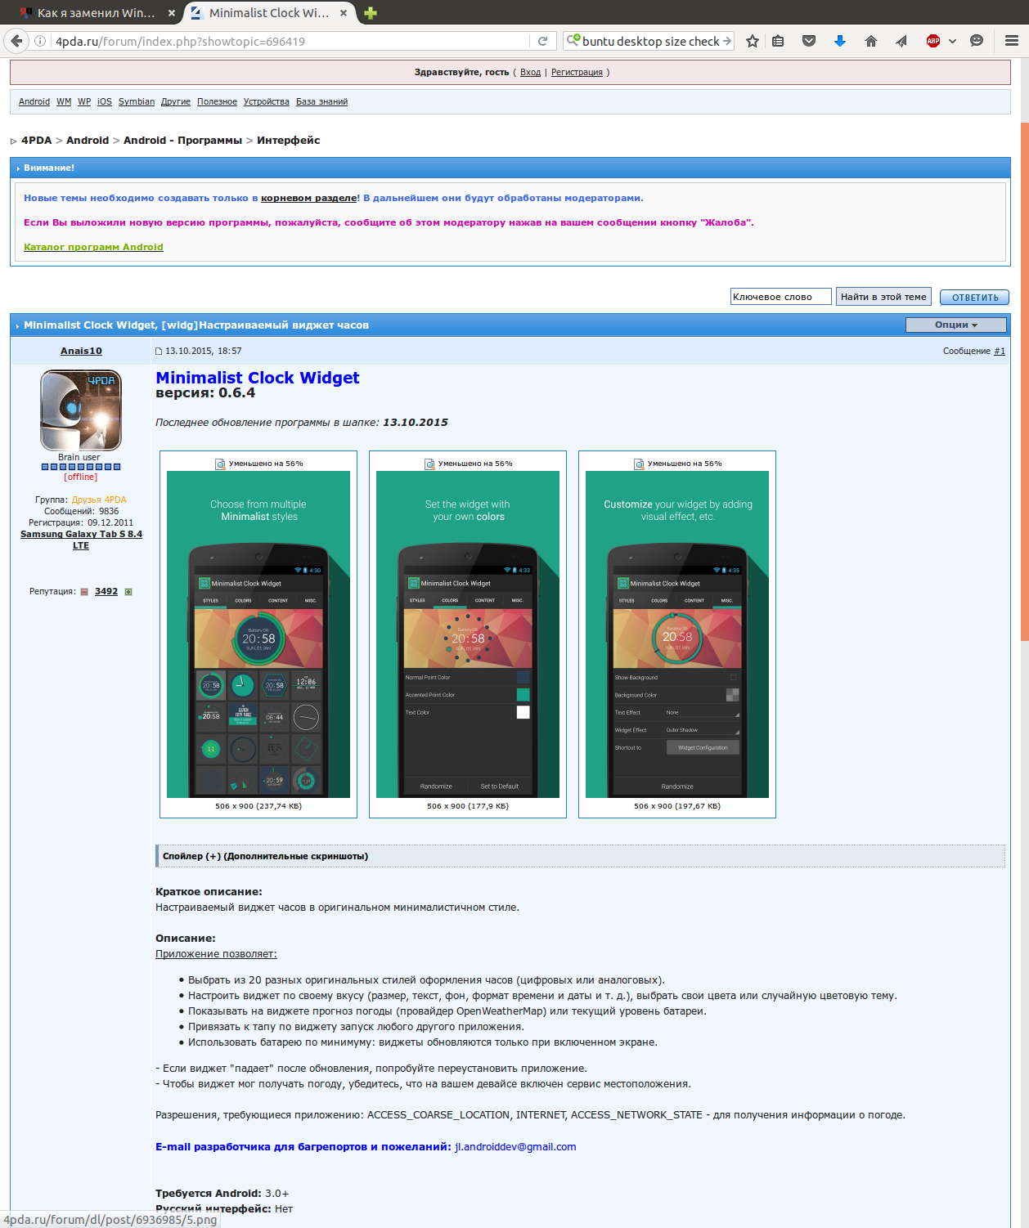
Task: Click the paper plane share icon
Action: tap(901, 41)
